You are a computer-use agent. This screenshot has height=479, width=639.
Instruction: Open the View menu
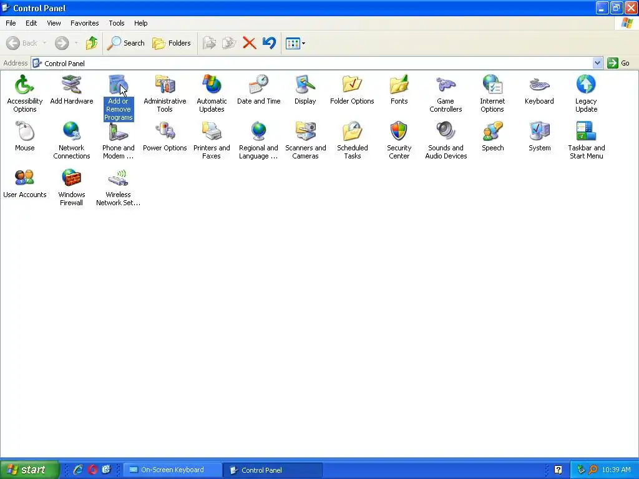click(x=54, y=23)
